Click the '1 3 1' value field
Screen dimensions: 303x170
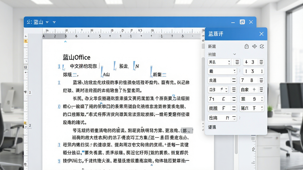pyautogui.click(x=254, y=71)
